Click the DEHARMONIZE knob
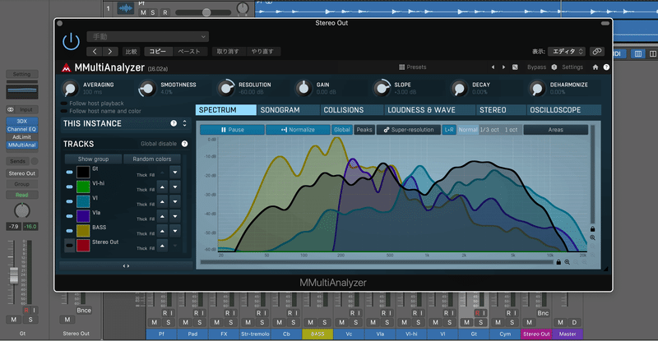The height and width of the screenshot is (341, 658). (537, 89)
